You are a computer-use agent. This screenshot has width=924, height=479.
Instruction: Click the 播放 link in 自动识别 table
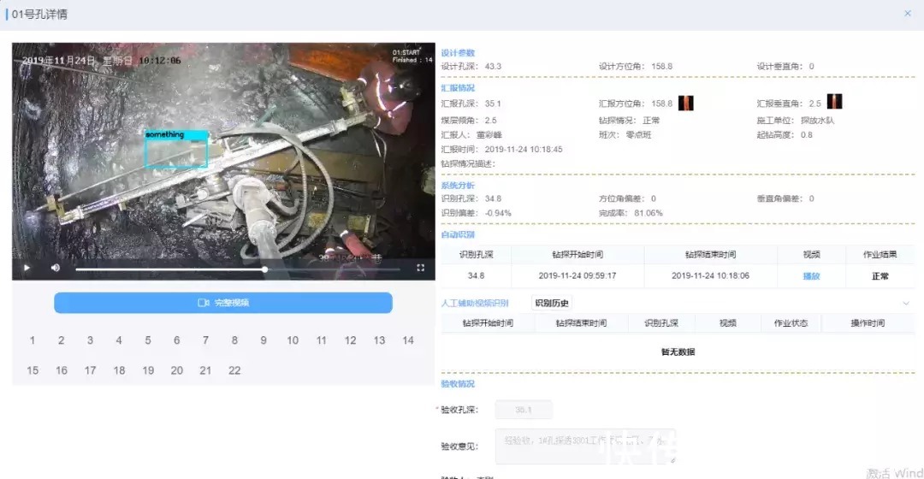coord(811,275)
